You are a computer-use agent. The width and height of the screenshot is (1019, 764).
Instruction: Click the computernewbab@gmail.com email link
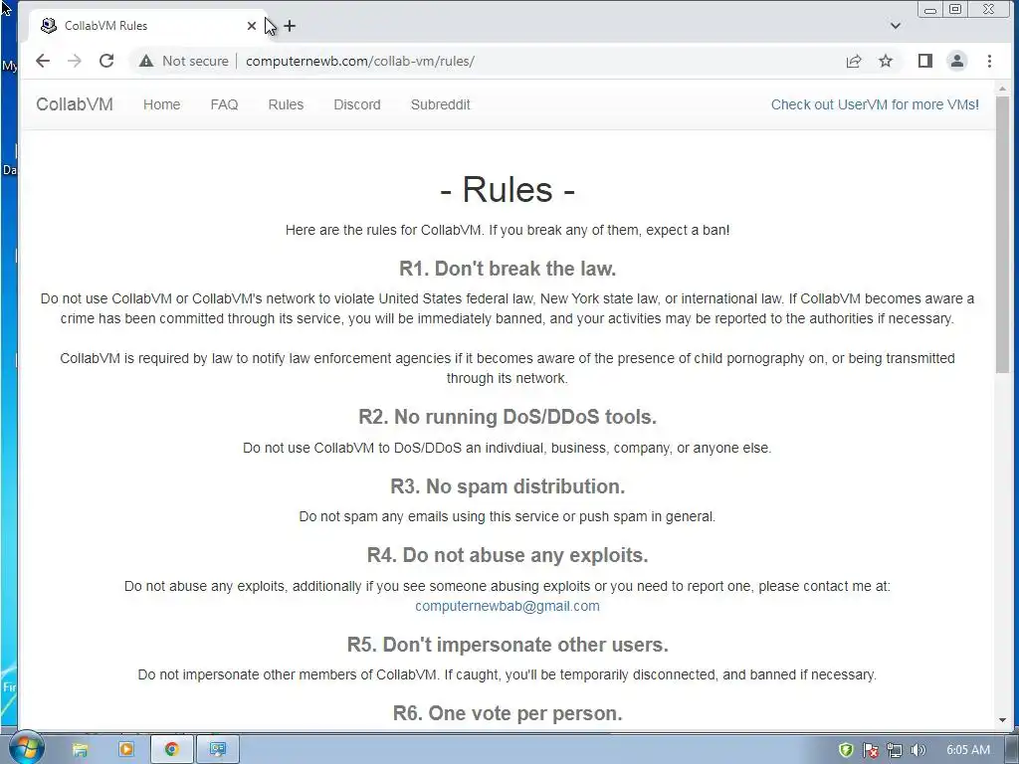click(507, 606)
